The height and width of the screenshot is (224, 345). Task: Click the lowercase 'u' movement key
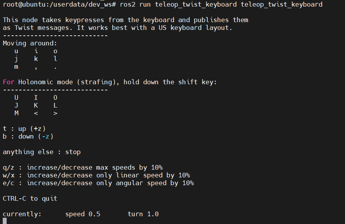pos(16,51)
